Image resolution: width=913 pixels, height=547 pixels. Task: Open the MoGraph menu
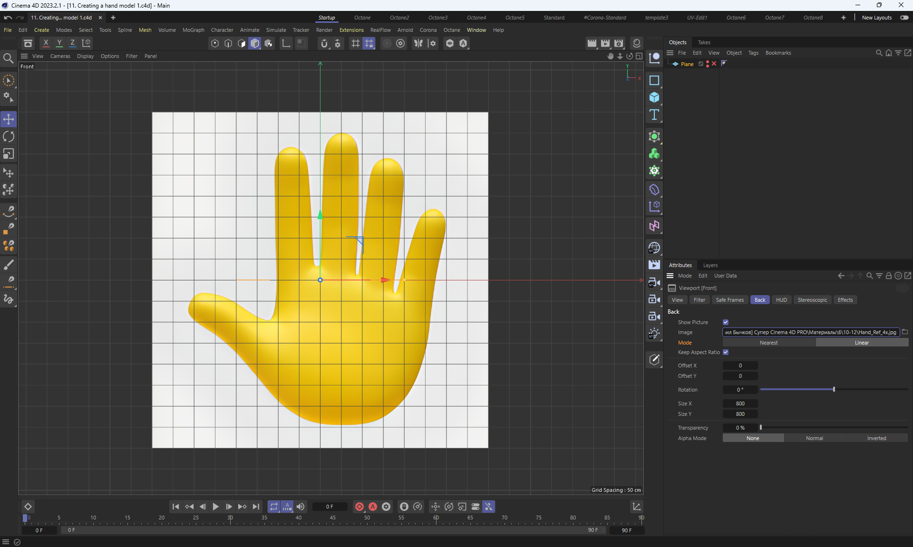(193, 30)
